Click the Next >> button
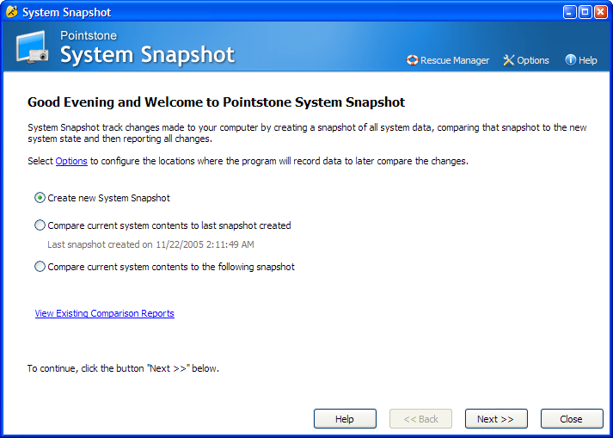Screen dimensions: 613x438 496,419
